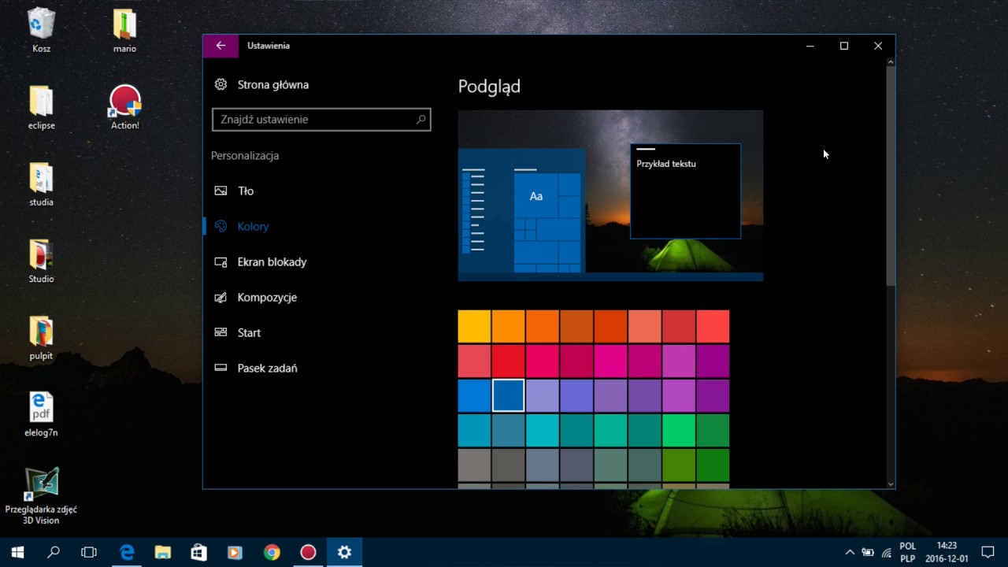This screenshot has height=567, width=1008.
Task: Launch Google Chrome from taskbar
Action: tap(272, 552)
